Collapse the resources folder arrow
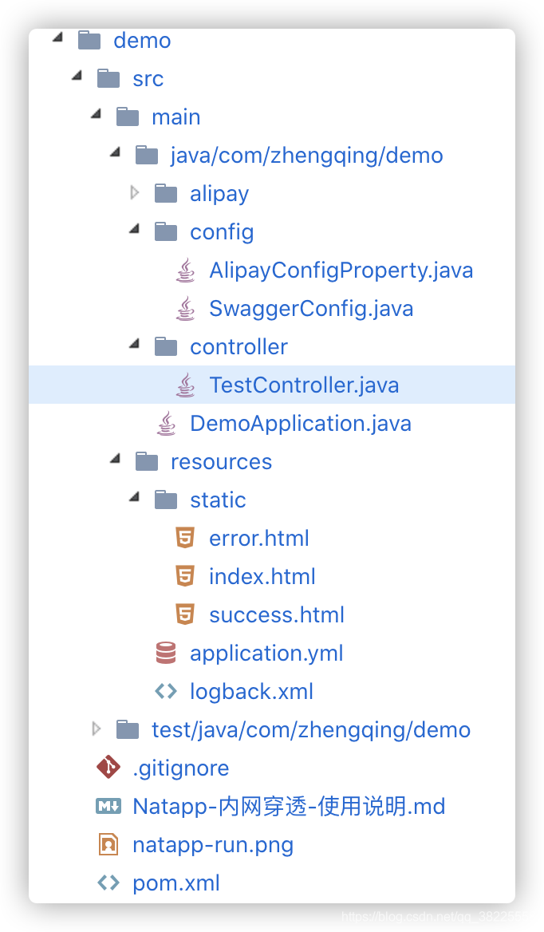This screenshot has width=544, height=932. click(x=116, y=460)
